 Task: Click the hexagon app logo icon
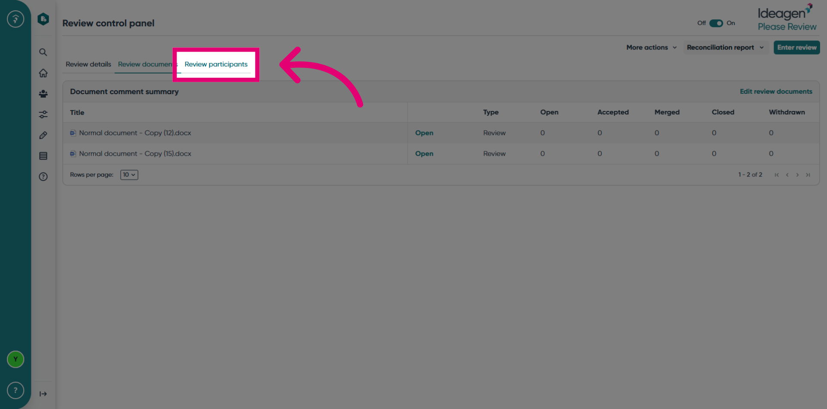43,19
